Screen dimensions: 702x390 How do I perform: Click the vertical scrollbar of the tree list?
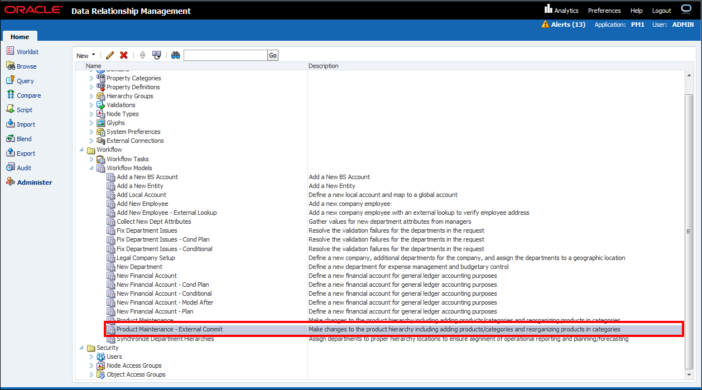(689, 231)
